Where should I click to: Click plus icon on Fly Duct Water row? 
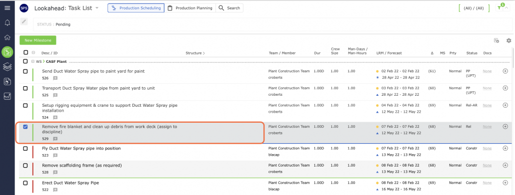point(505,148)
